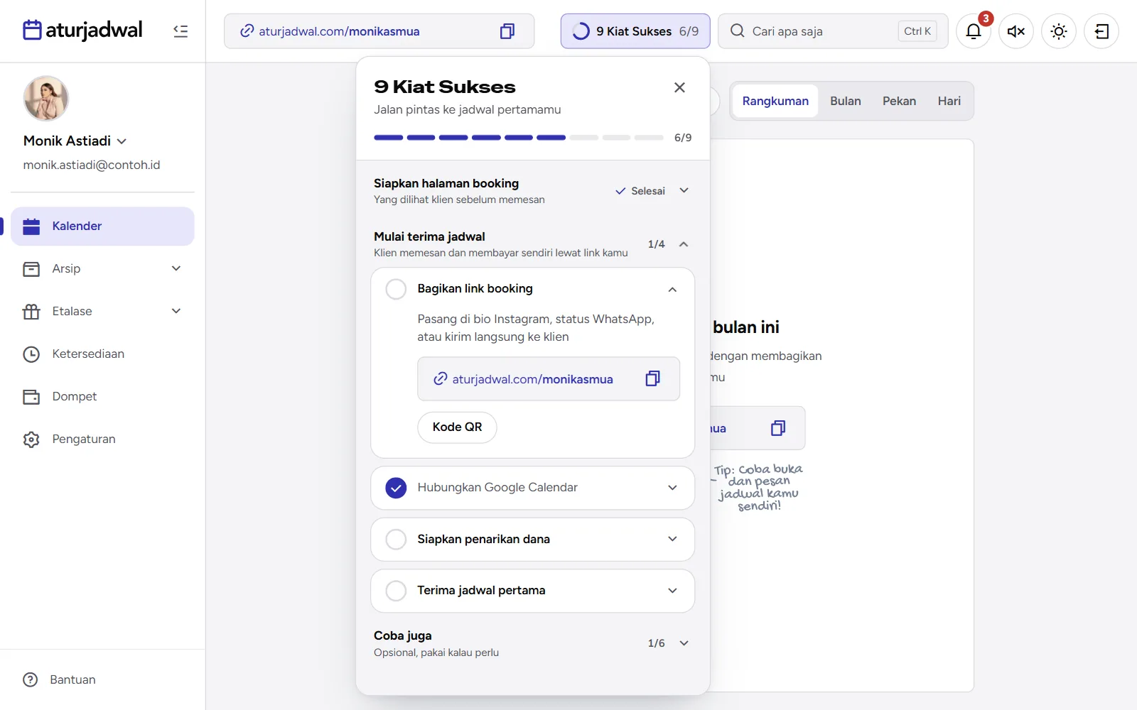Switch theme with the sun icon
Screen dimensions: 1137x710
click(1059, 31)
